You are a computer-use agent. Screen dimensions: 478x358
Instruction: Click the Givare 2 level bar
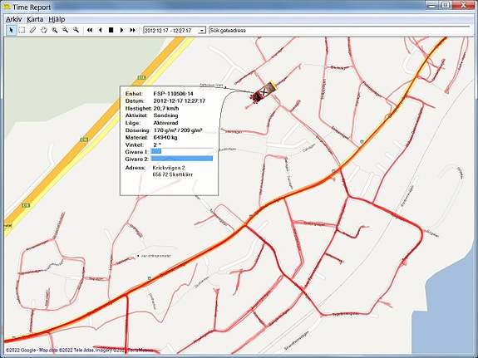(x=182, y=159)
